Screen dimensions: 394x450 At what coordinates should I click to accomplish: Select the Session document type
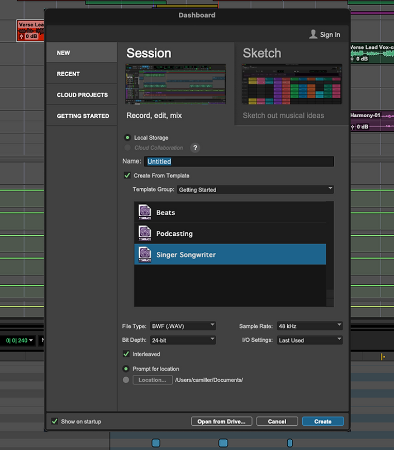176,84
